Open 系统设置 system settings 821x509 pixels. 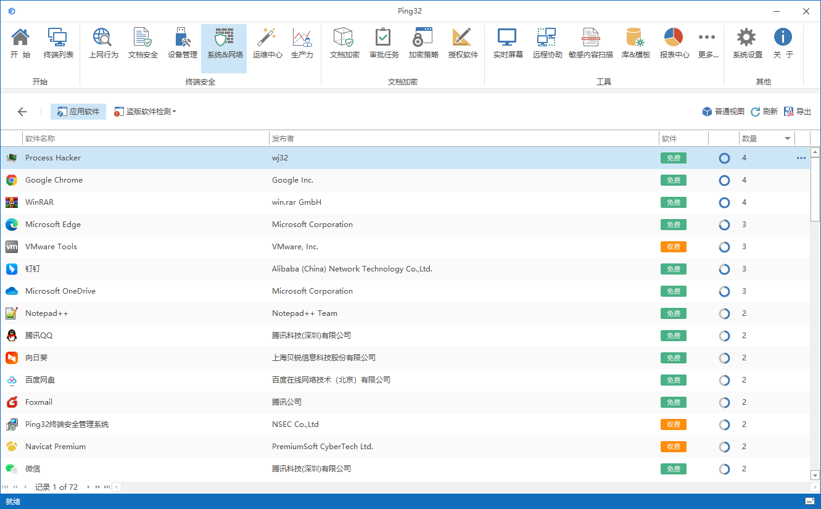pyautogui.click(x=747, y=43)
